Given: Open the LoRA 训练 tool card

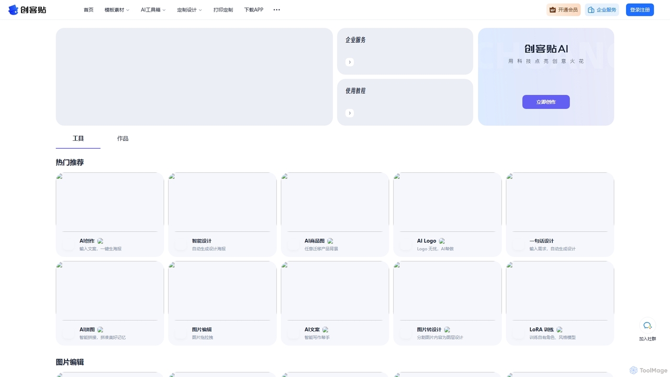Looking at the screenshot, I should tap(560, 303).
